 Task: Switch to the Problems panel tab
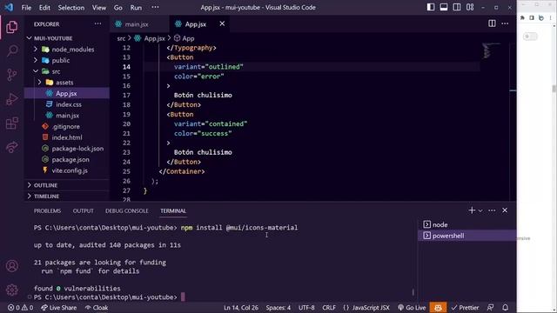coord(47,210)
